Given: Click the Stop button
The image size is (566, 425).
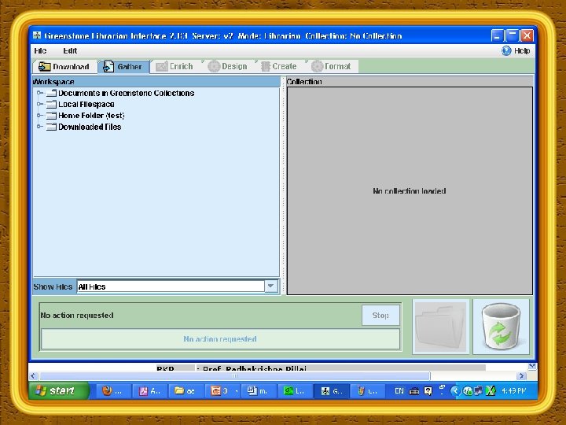Looking at the screenshot, I should point(380,315).
